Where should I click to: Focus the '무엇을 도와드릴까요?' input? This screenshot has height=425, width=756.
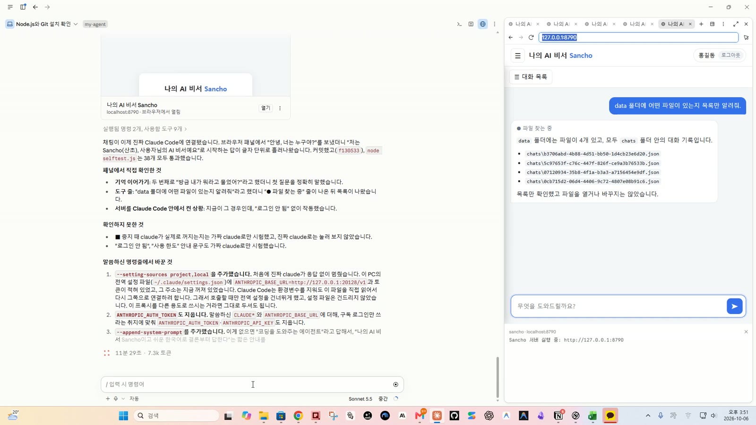619,306
